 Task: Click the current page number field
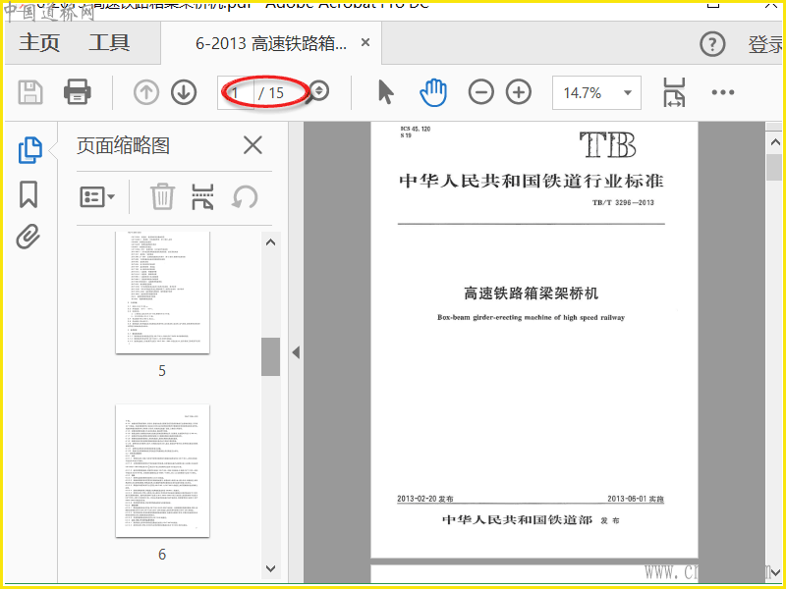(236, 92)
